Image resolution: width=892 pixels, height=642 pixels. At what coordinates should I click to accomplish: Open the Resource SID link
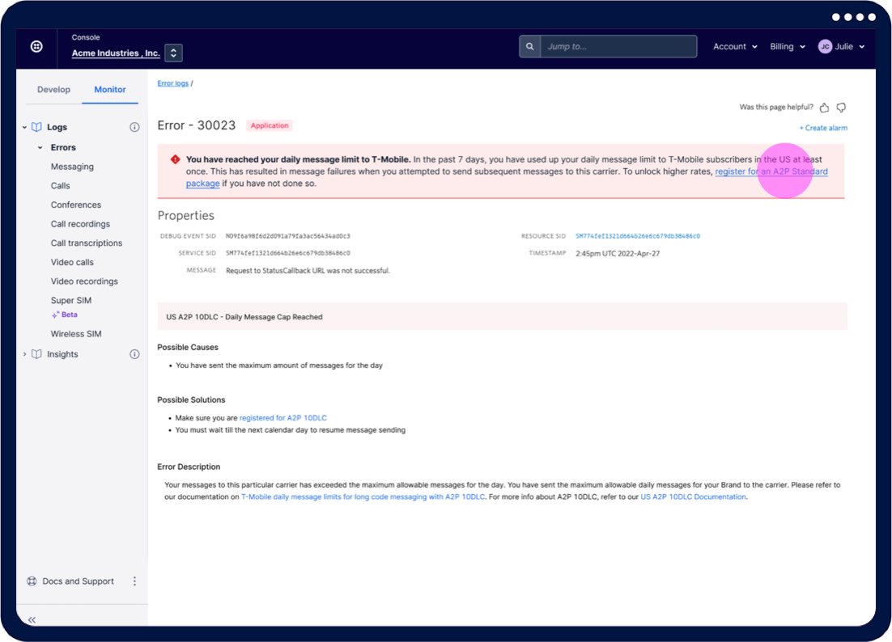[x=638, y=236]
